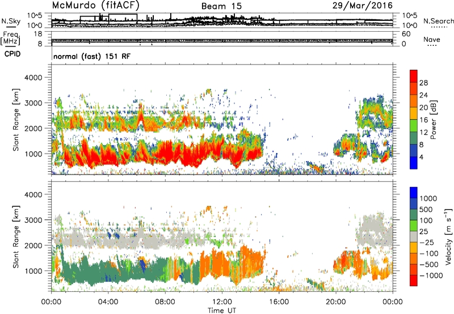Select the 'N.Search' label
Screen dimensions: 454x314
(x=438, y=21)
